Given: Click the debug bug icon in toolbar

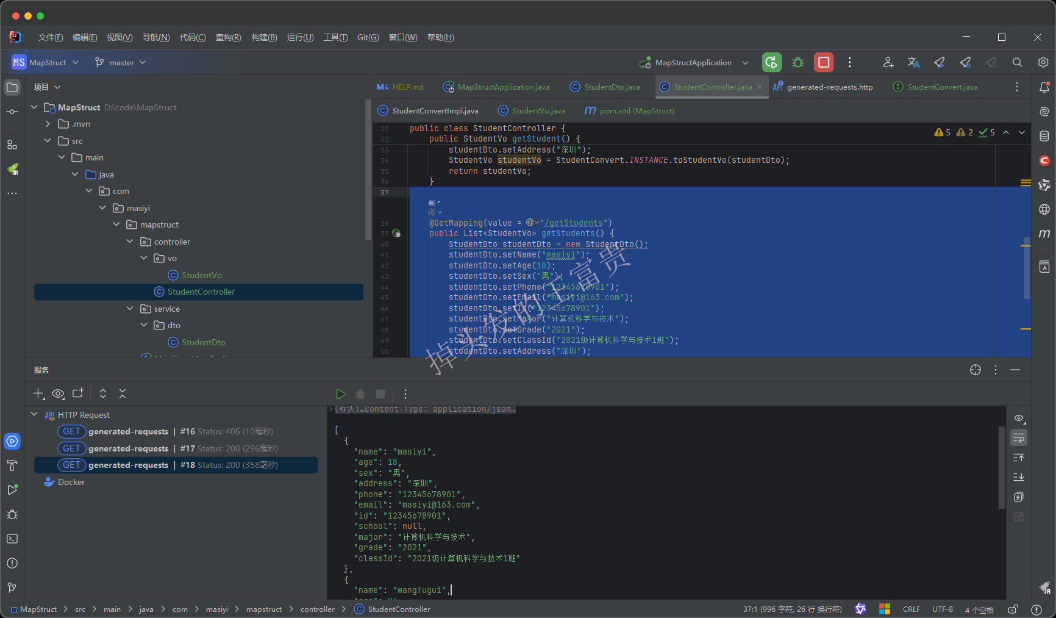Looking at the screenshot, I should click(x=797, y=62).
